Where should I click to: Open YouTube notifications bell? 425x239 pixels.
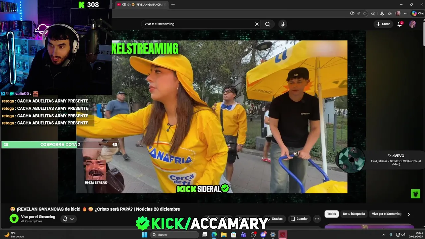400,24
